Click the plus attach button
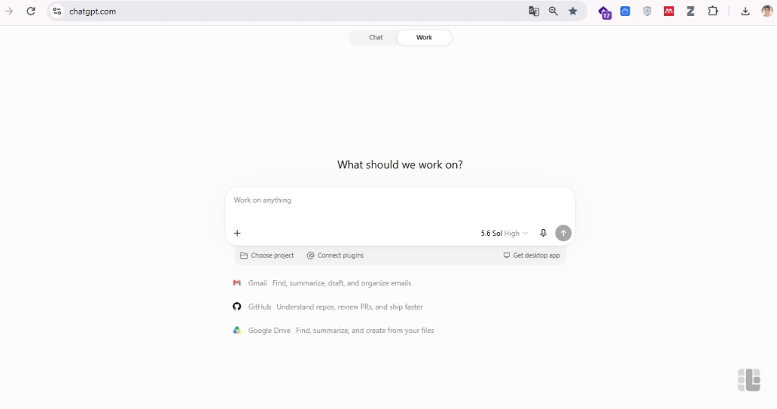This screenshot has height=409, width=777. tap(237, 233)
